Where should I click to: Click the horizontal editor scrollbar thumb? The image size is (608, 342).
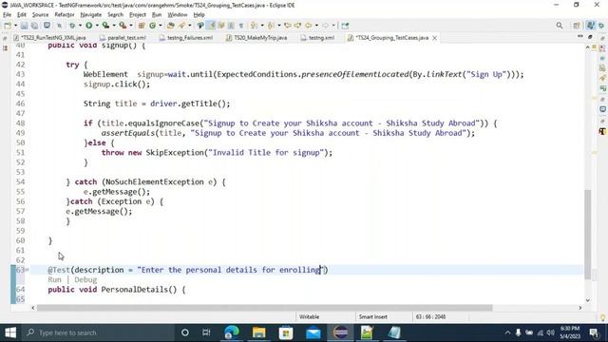pyautogui.click(x=264, y=308)
